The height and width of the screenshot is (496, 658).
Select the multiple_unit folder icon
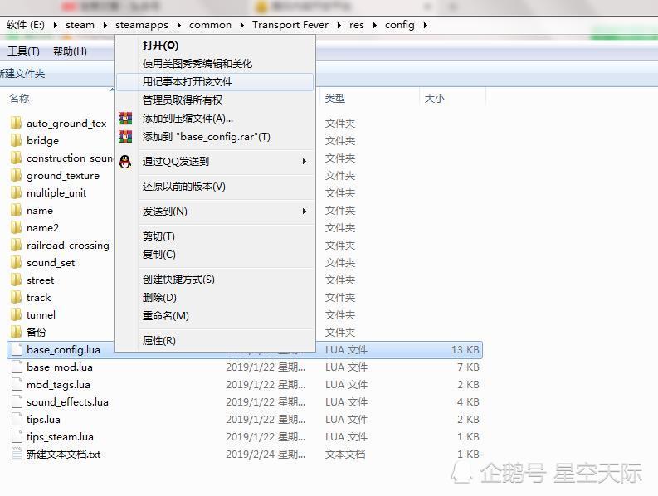(17, 192)
